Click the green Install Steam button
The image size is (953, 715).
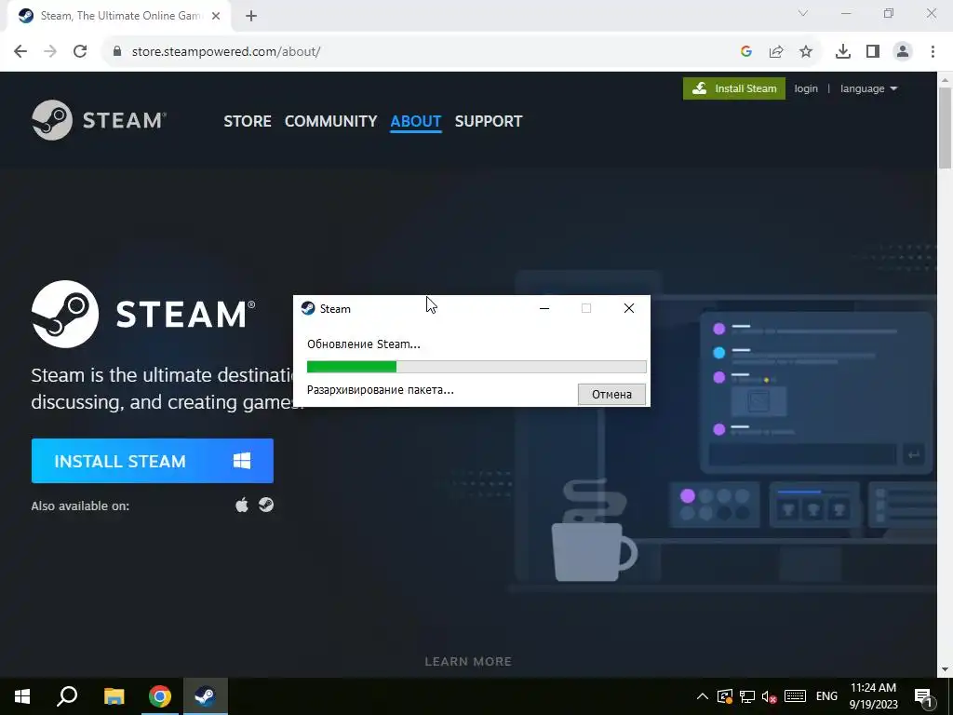[x=733, y=88]
